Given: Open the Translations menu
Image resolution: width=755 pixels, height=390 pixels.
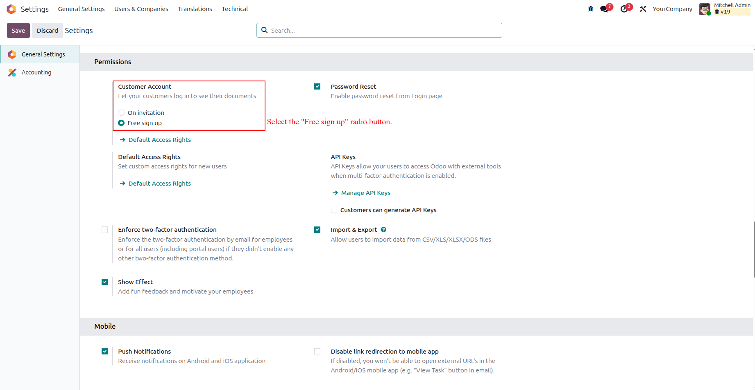Looking at the screenshot, I should 195,9.
